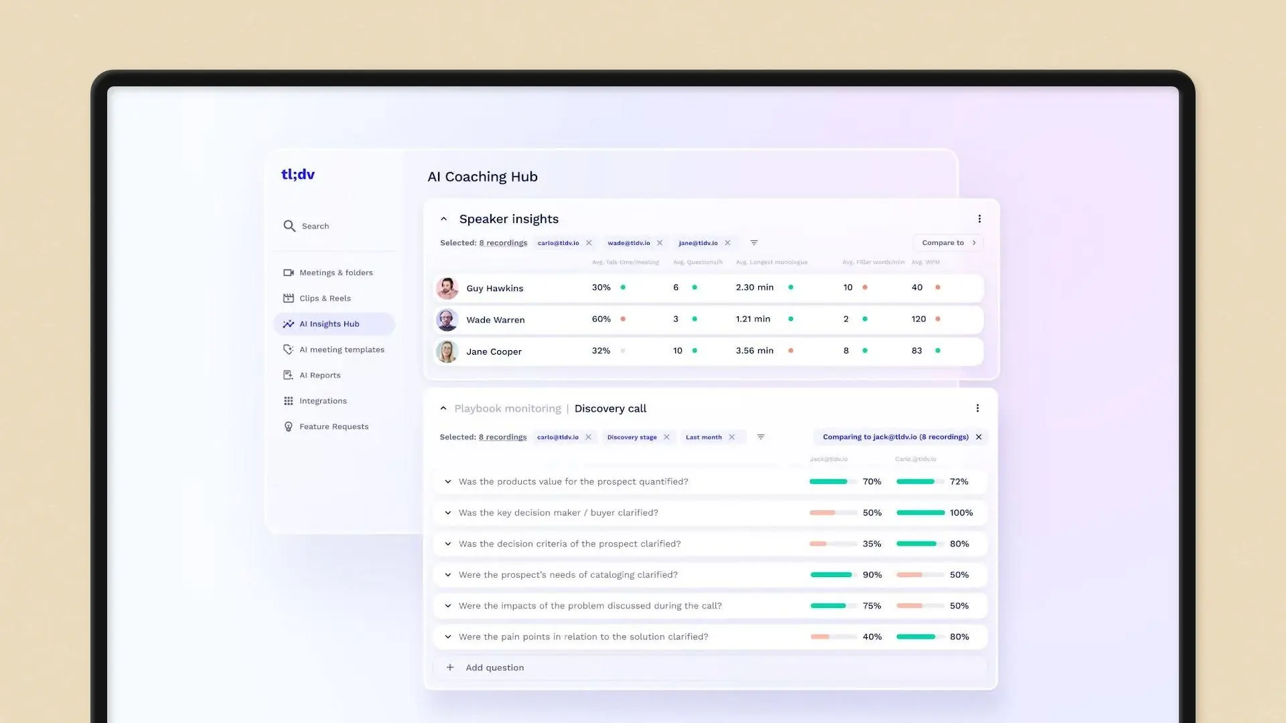The image size is (1286, 723).
Task: Click the AI Reports document icon
Action: [289, 376]
